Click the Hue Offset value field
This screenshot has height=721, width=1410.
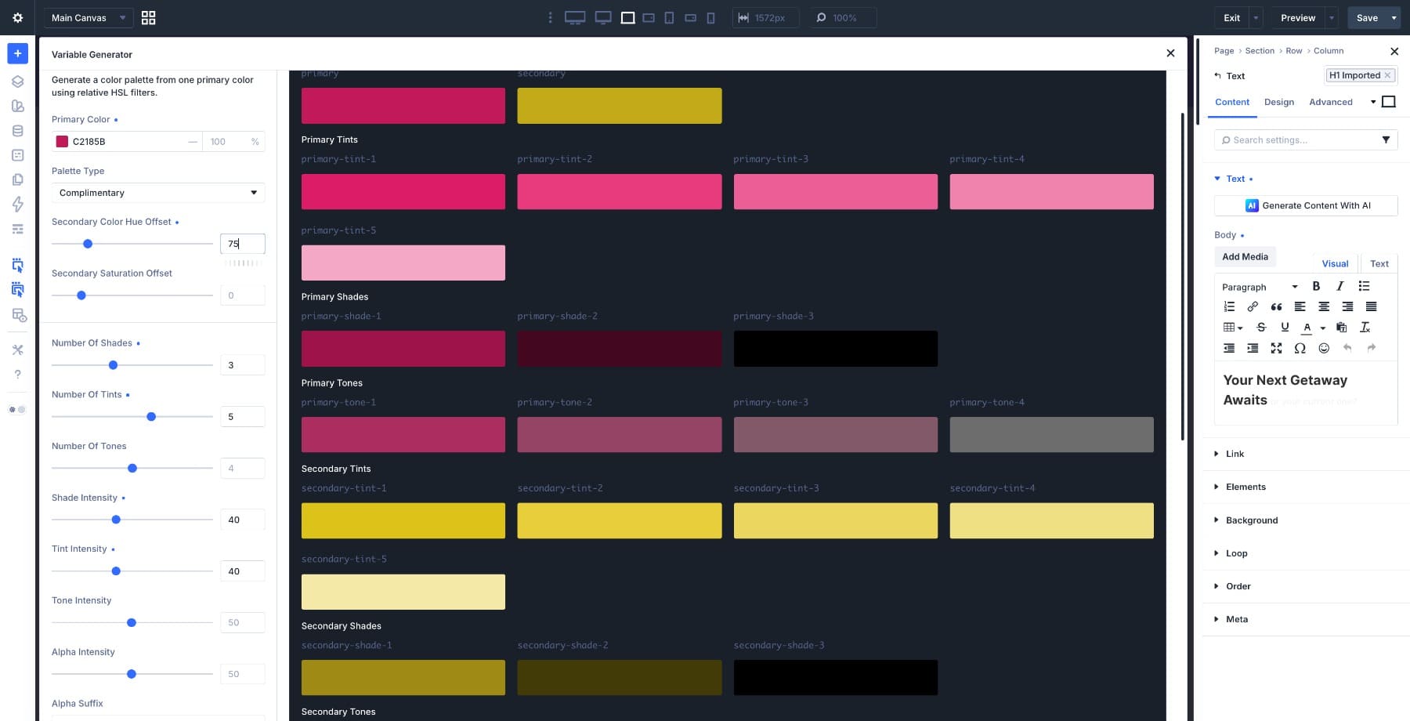243,244
